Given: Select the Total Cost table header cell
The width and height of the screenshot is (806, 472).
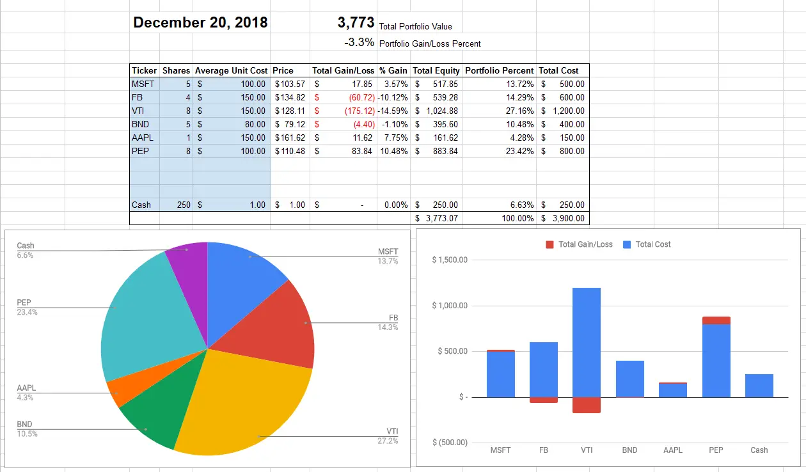Looking at the screenshot, I should [x=562, y=70].
